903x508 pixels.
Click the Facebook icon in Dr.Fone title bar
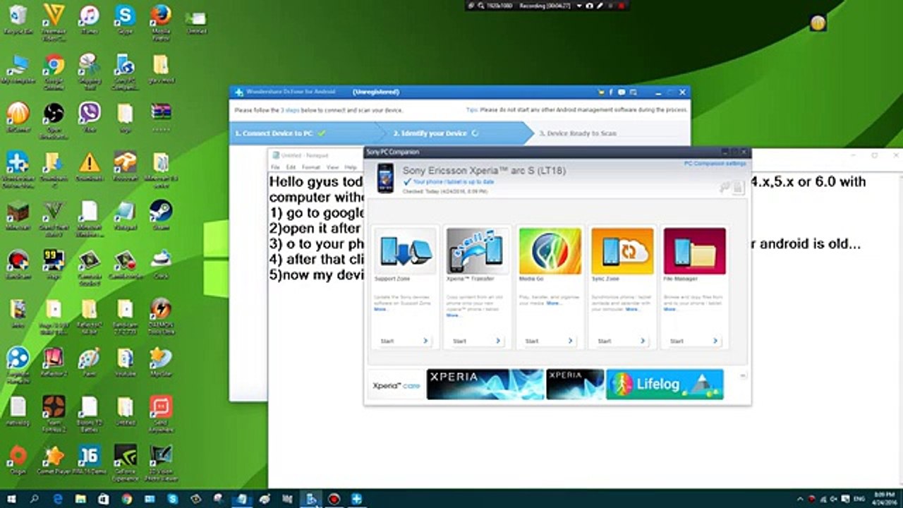pyautogui.click(x=611, y=92)
